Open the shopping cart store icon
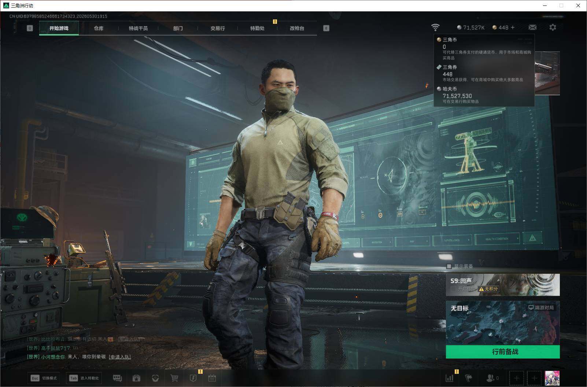 [x=174, y=378]
